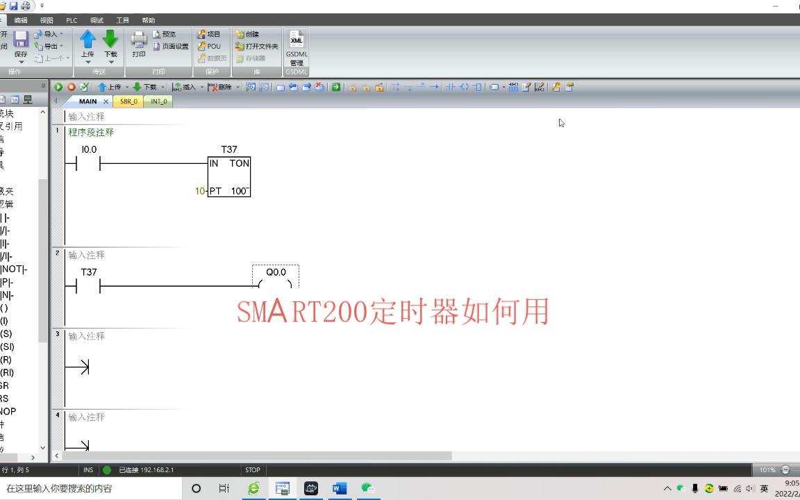This screenshot has width=800, height=500.
Task: Click the 输入注释 comment field of network 2
Action: coord(87,255)
